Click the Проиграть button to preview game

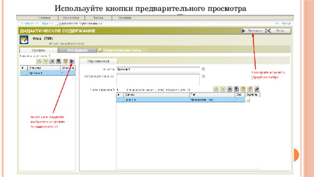tap(253, 30)
